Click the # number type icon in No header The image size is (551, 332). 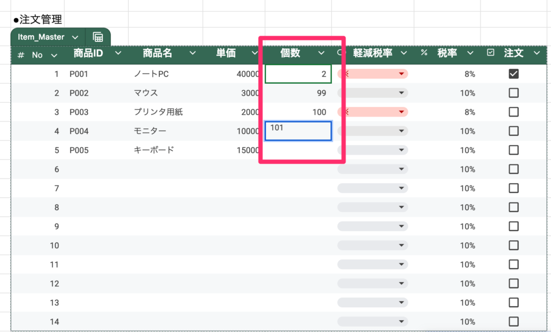21,55
